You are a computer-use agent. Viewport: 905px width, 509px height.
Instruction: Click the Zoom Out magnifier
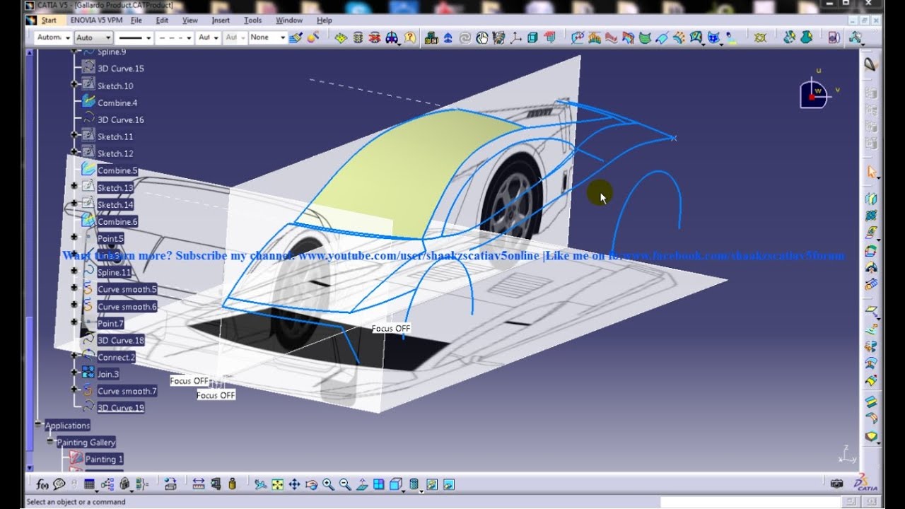[345, 484]
